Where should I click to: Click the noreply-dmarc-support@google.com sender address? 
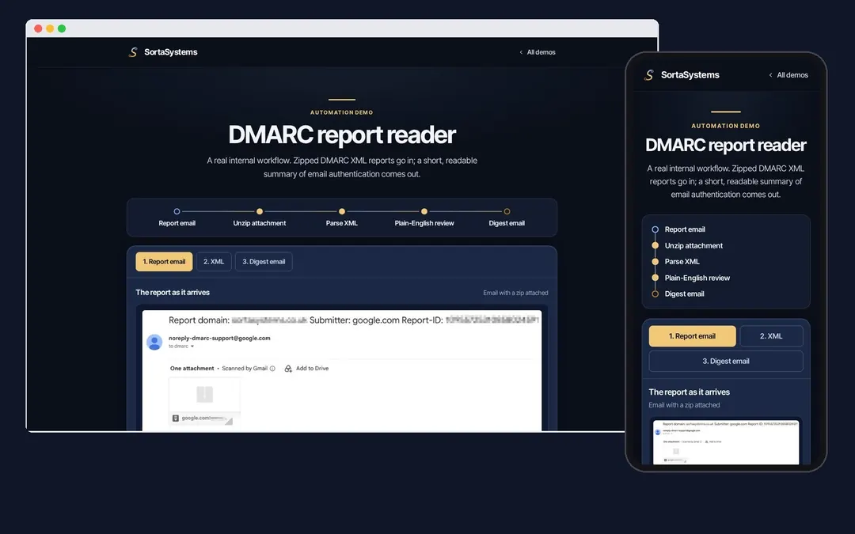click(x=219, y=339)
